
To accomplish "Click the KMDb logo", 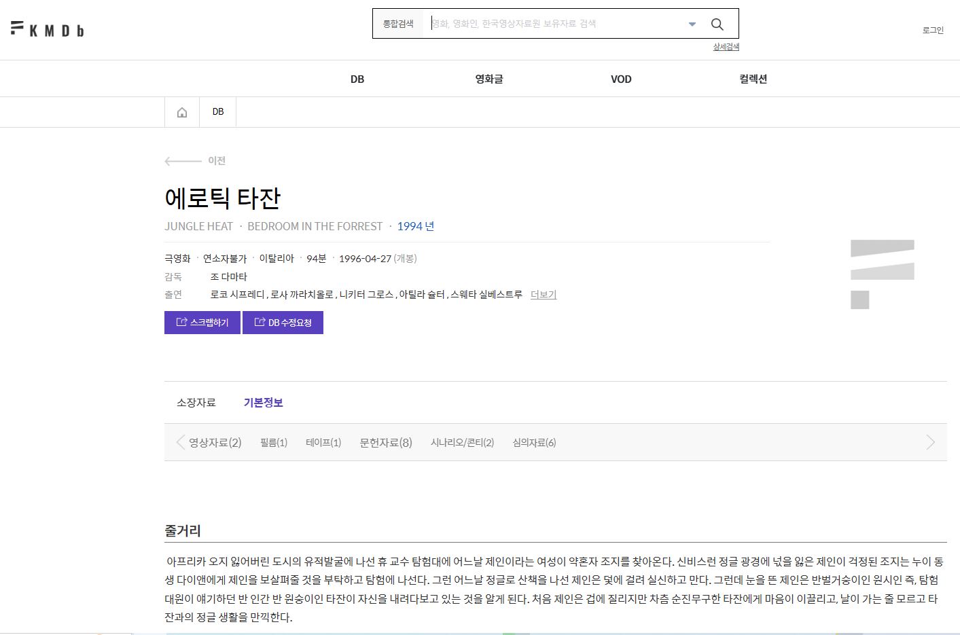I will [x=47, y=29].
